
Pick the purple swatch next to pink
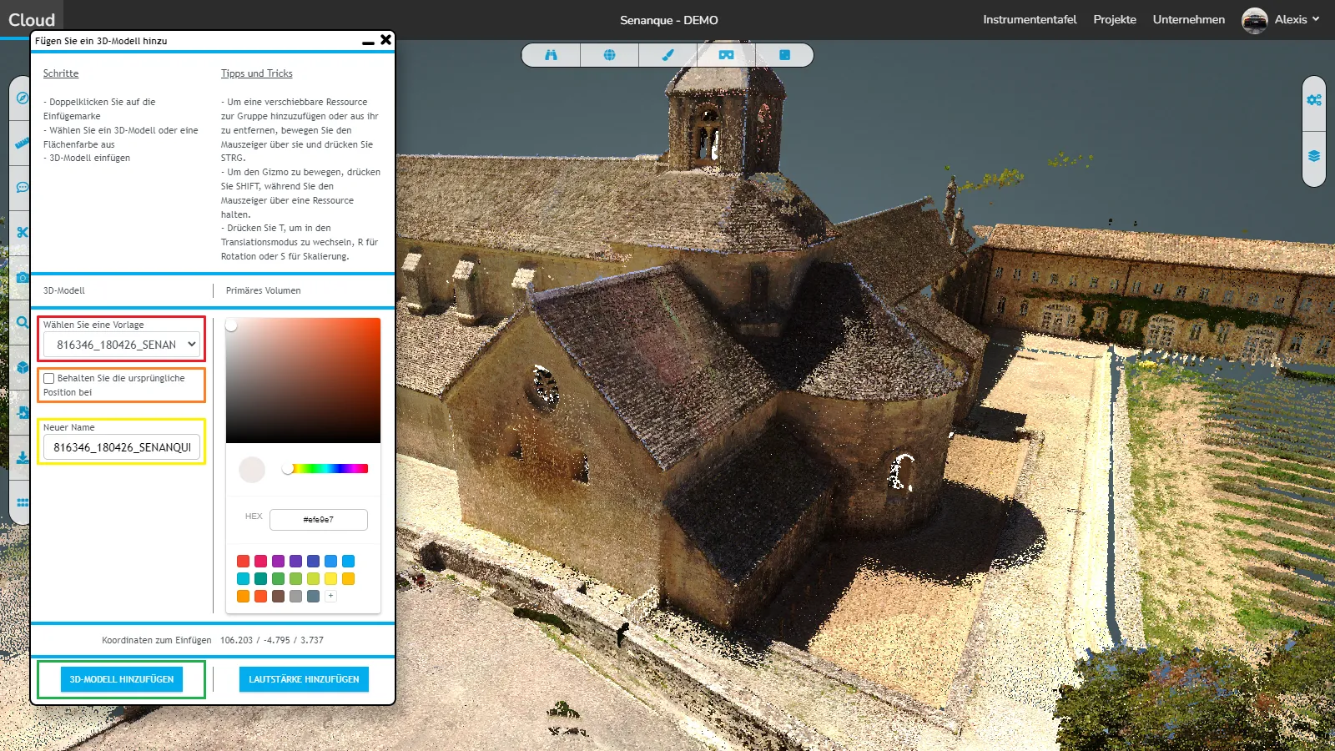(278, 561)
